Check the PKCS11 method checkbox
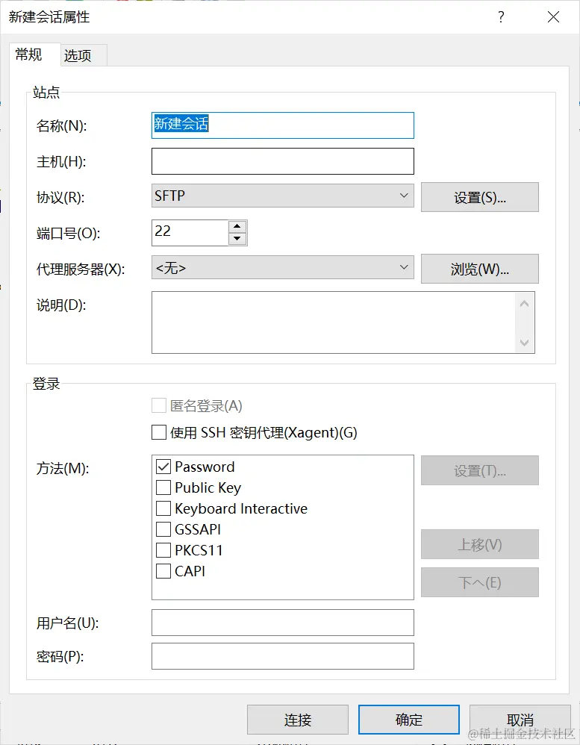This screenshot has width=580, height=745. (x=163, y=551)
